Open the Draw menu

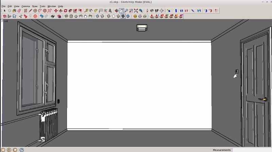35,6
